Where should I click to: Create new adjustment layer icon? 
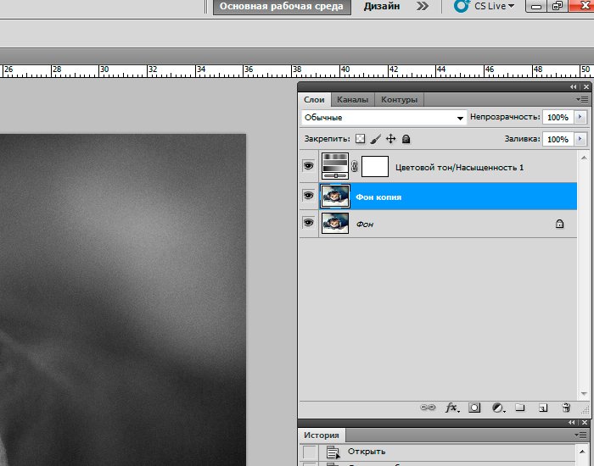pyautogui.click(x=497, y=408)
